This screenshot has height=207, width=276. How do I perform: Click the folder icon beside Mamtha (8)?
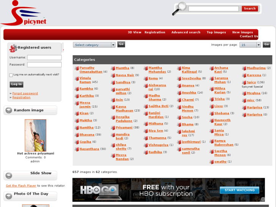pyautogui.click(x=113, y=68)
